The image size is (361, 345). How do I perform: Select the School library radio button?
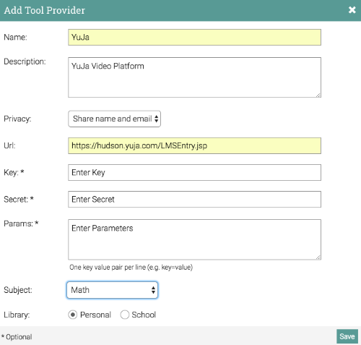tap(124, 315)
